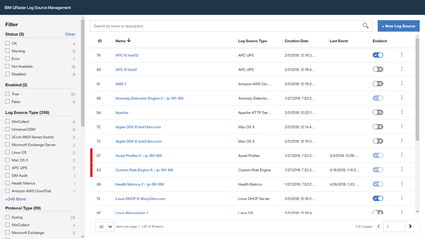
Task: Check the Error status filter
Action: click(x=7, y=58)
